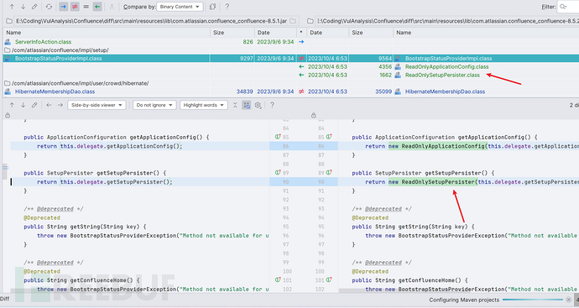This screenshot has width=579, height=308.
Task: Toggle showing files new on the left
Action: click(x=64, y=7)
